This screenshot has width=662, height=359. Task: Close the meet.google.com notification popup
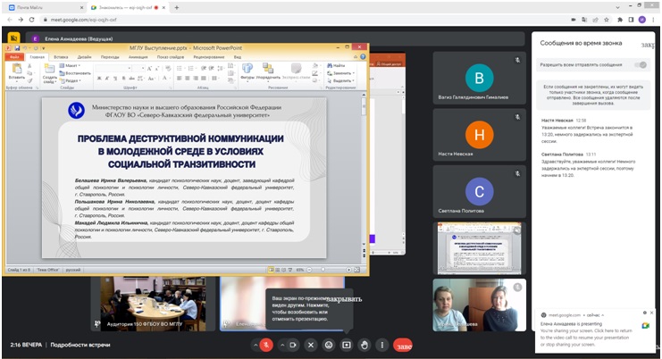[652, 313]
